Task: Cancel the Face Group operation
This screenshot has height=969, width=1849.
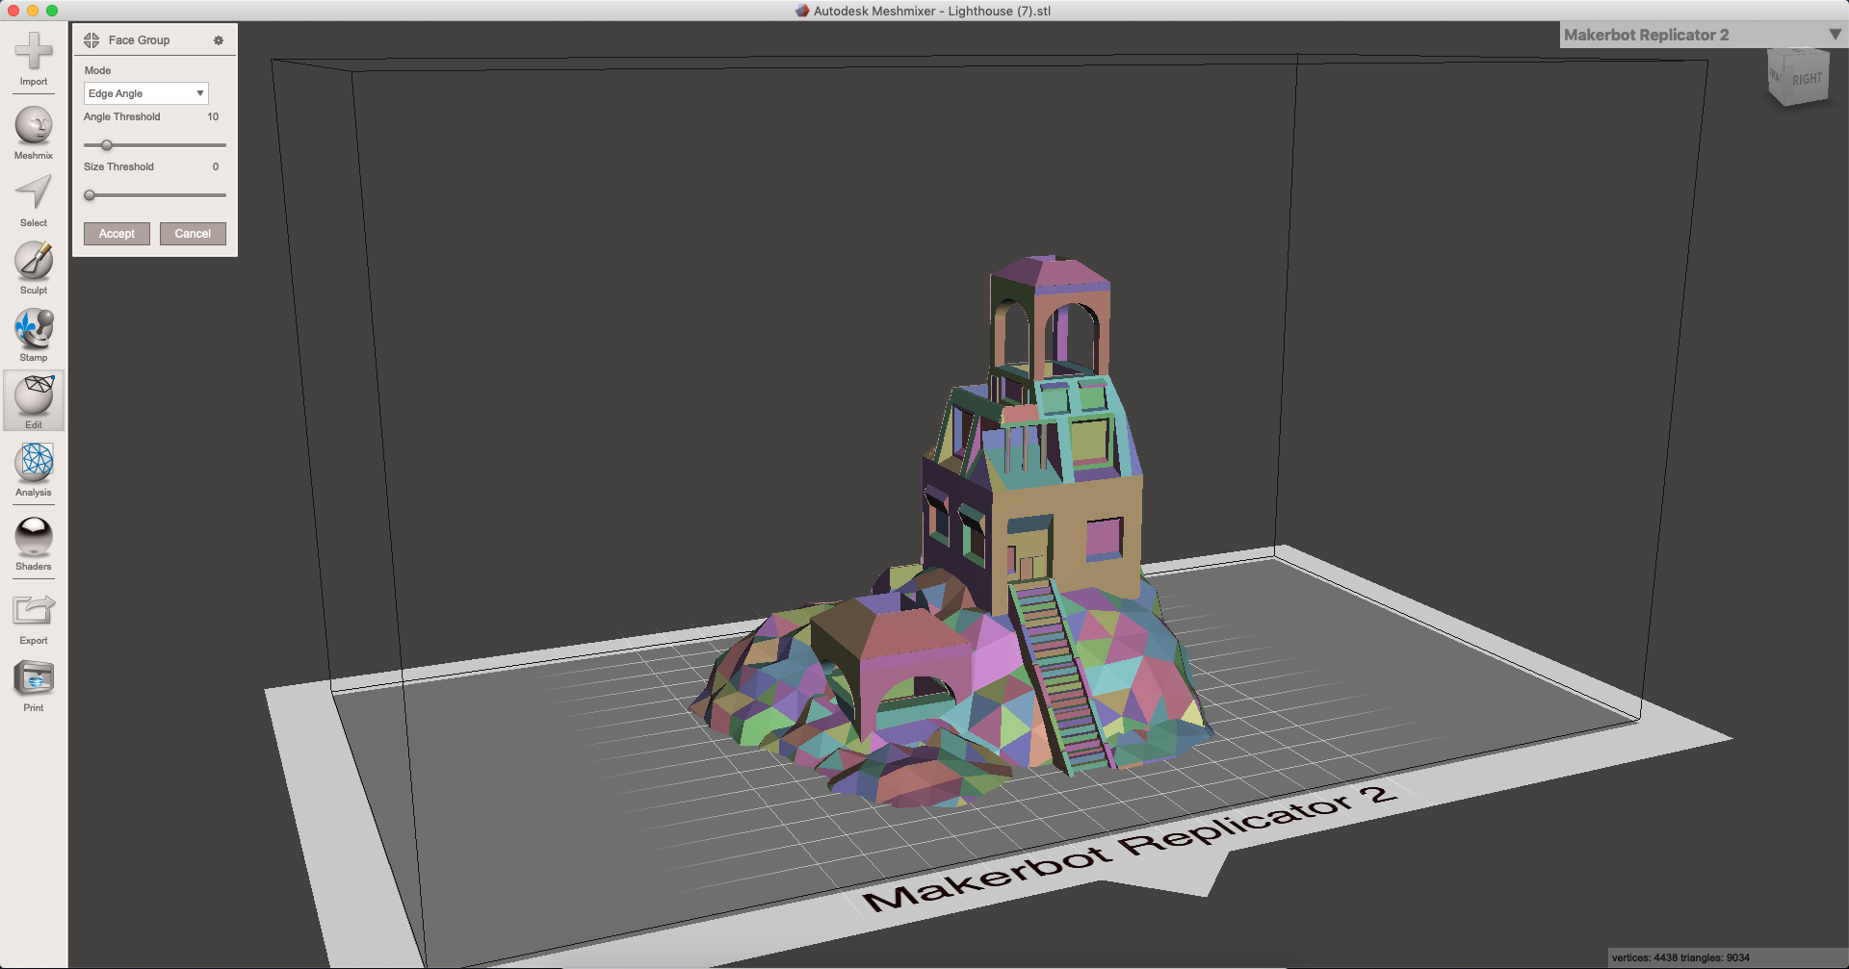Action: point(193,234)
